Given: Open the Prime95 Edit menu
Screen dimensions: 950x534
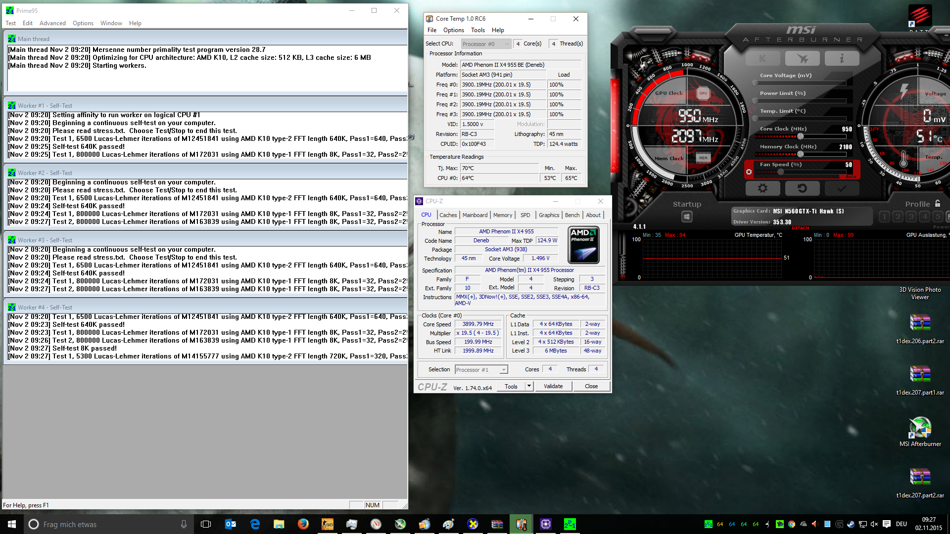Looking at the screenshot, I should 28,23.
